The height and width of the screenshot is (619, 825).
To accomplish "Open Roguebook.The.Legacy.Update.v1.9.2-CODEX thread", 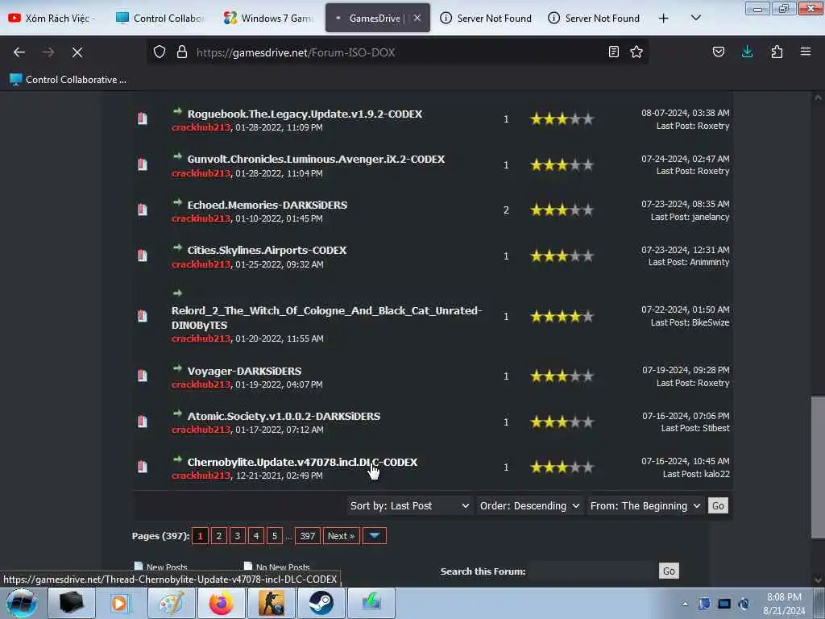I will [x=305, y=114].
